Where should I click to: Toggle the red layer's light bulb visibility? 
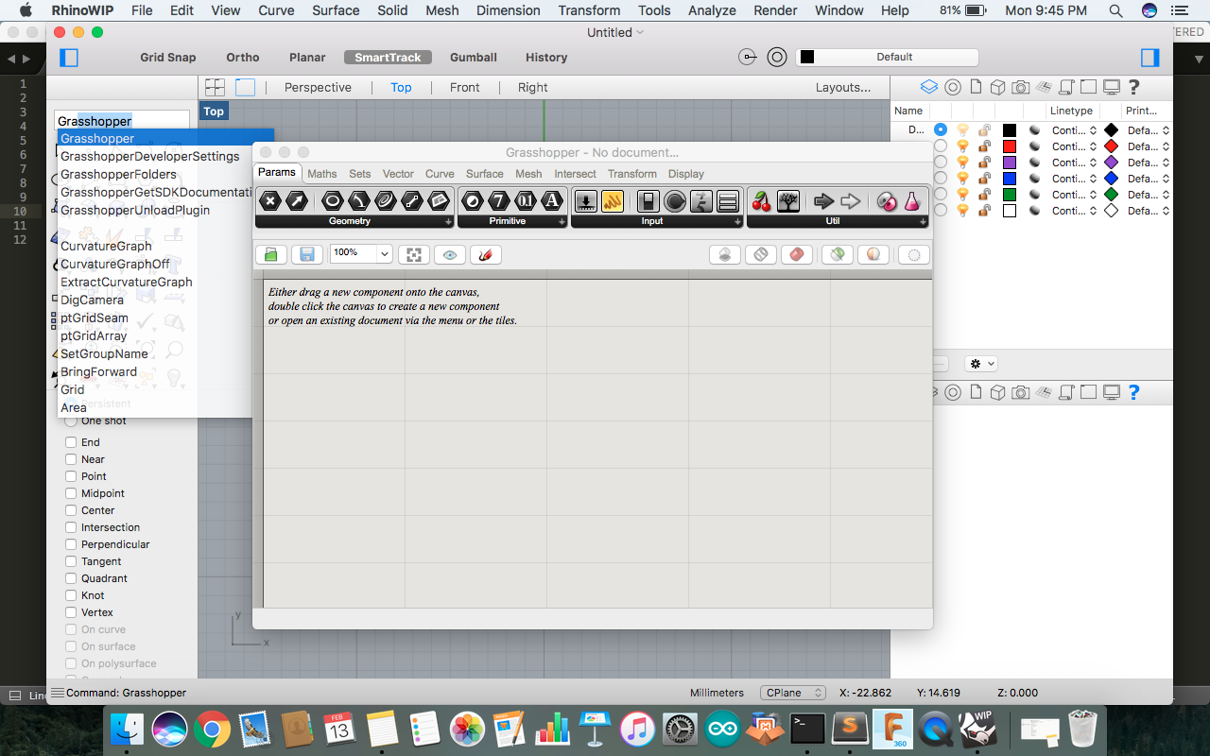[963, 146]
